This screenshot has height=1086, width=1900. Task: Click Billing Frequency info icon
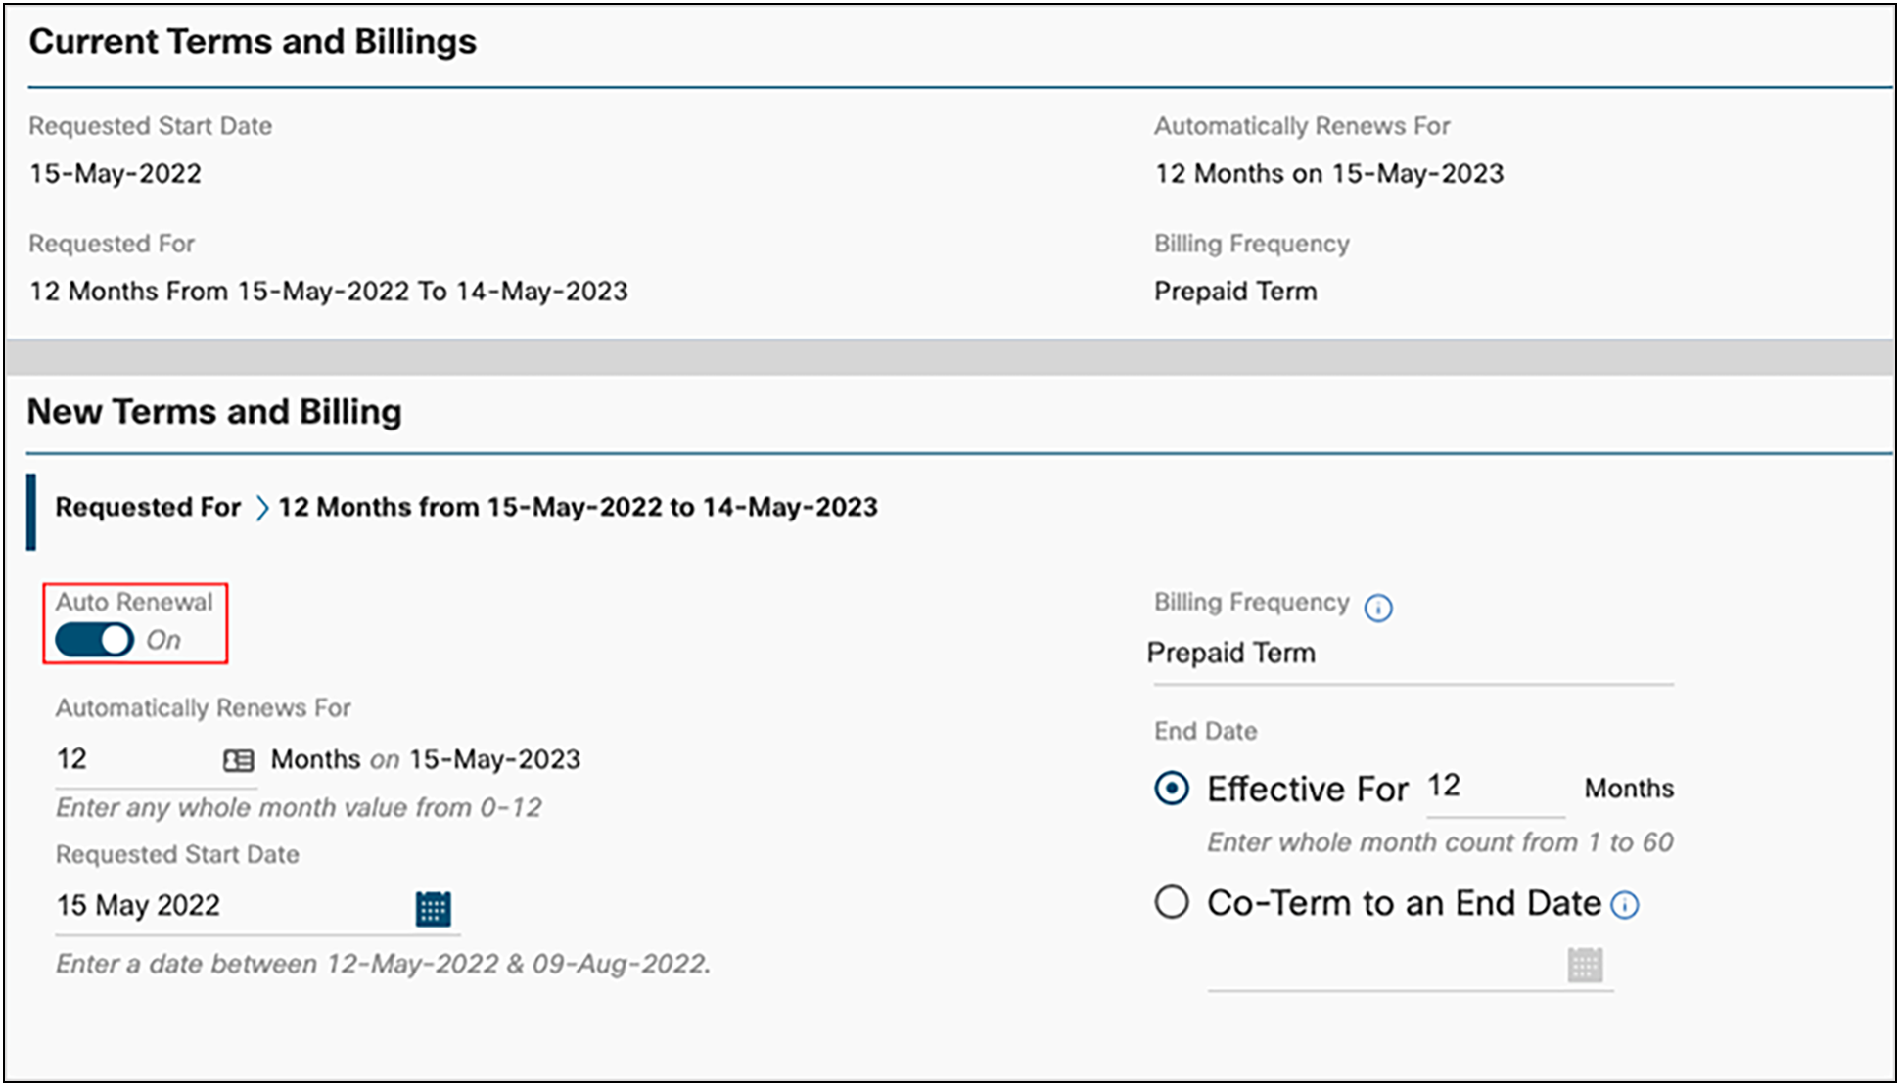pyautogui.click(x=1378, y=609)
